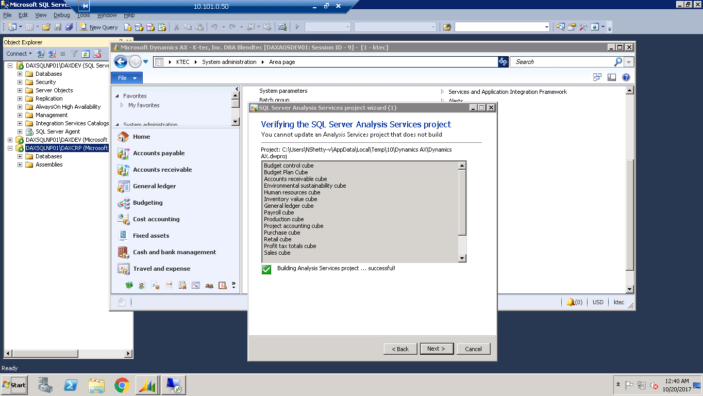The width and height of the screenshot is (703, 396).
Task: Click Disconnect icon in Object Explorer
Action: point(52,54)
